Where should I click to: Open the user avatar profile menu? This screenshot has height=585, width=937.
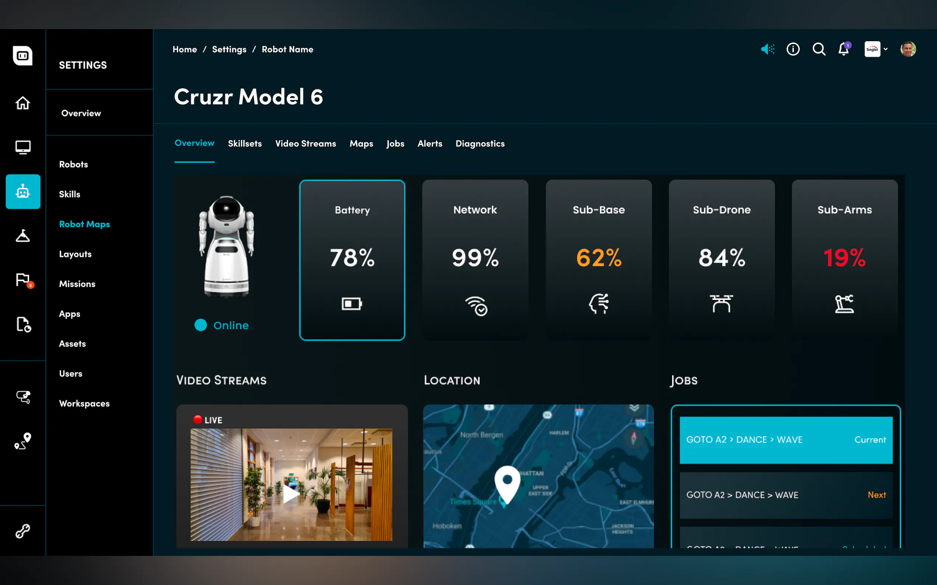pos(908,49)
